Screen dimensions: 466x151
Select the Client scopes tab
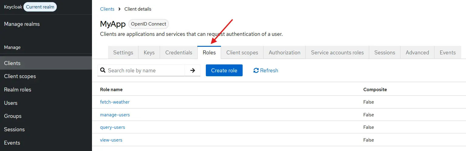242,53
